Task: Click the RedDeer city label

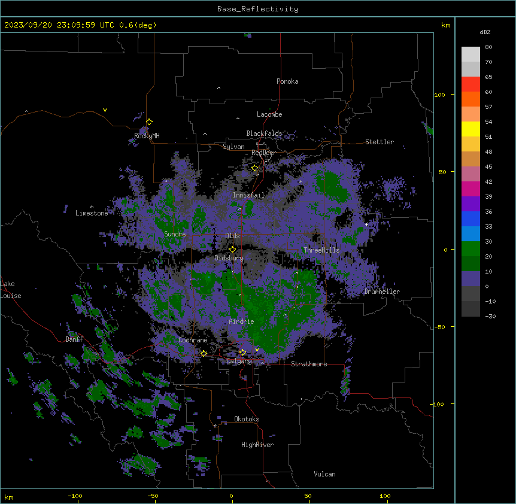Action: [263, 153]
